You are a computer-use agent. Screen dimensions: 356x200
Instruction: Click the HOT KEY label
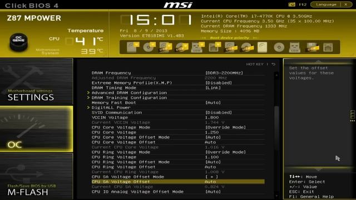pos(255,64)
